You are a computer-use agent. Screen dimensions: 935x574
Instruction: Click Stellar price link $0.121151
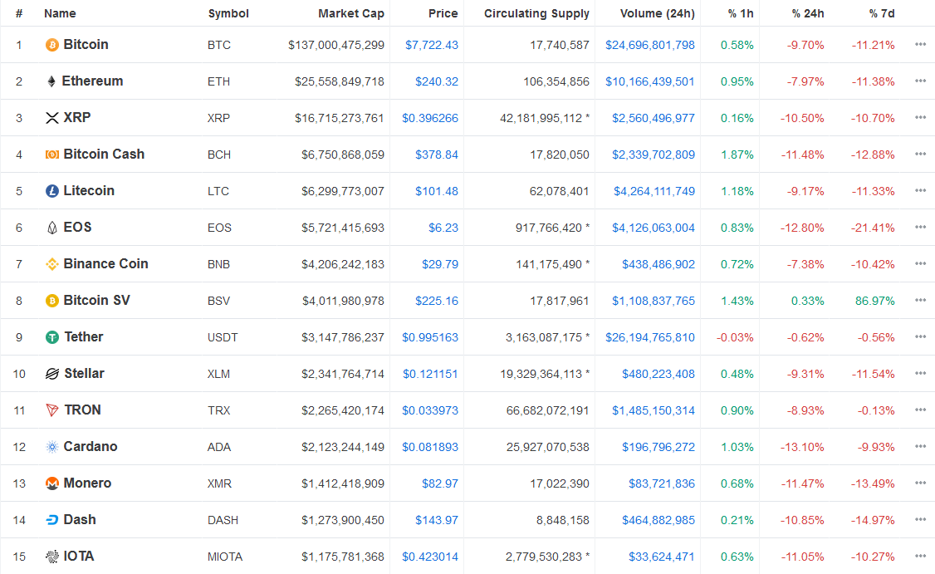pos(430,374)
